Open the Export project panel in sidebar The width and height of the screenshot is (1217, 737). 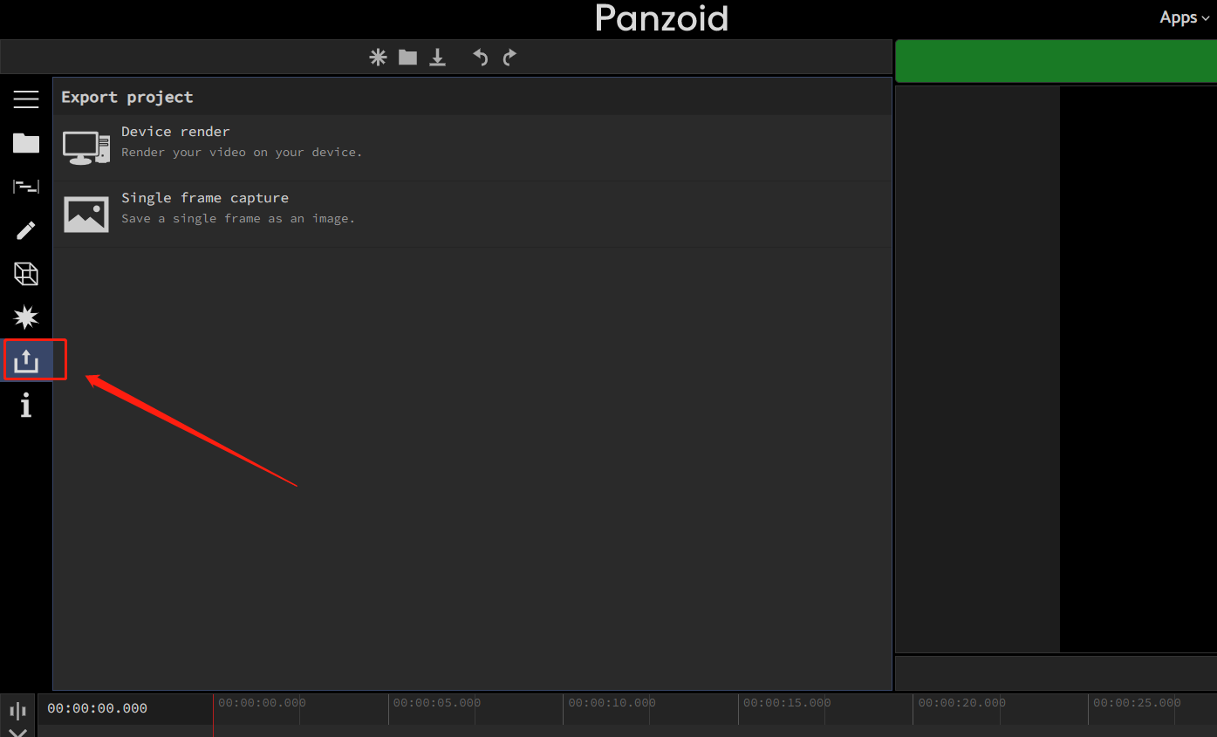click(x=26, y=359)
